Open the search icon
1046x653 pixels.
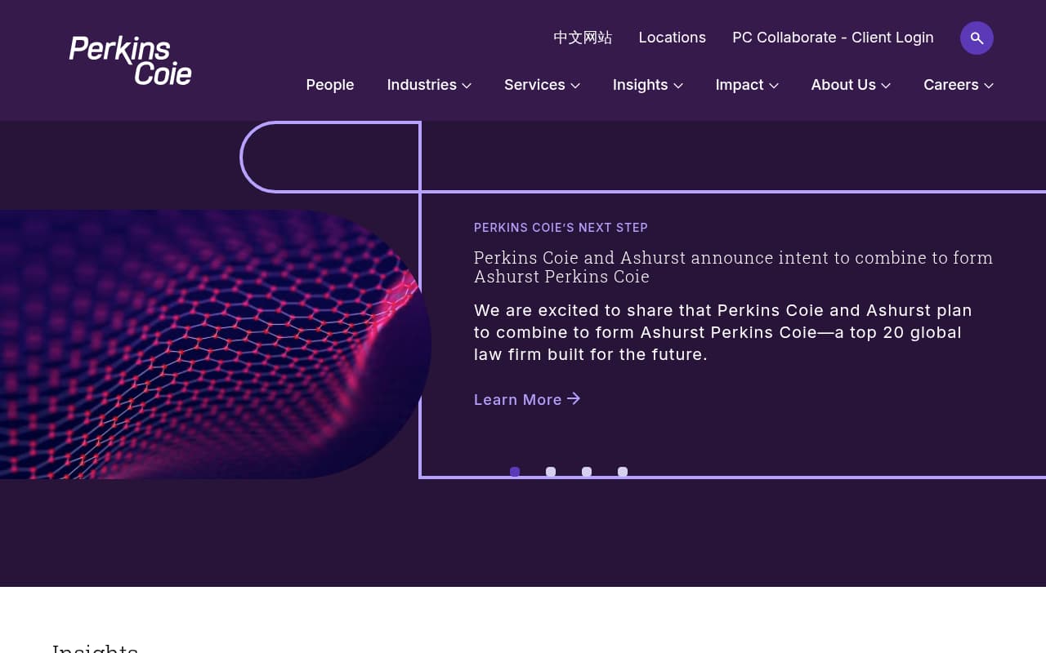tap(977, 38)
